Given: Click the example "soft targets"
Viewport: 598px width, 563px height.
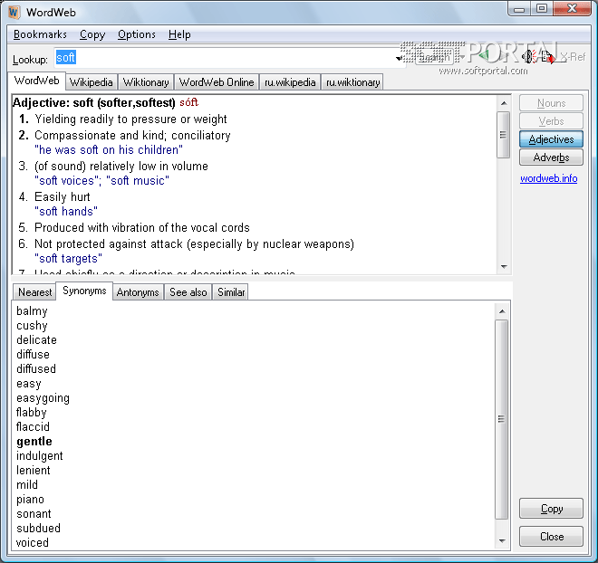Looking at the screenshot, I should coord(68,258).
